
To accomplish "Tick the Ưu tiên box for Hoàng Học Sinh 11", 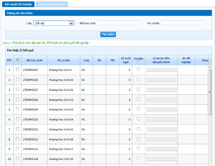I will point(139,89).
